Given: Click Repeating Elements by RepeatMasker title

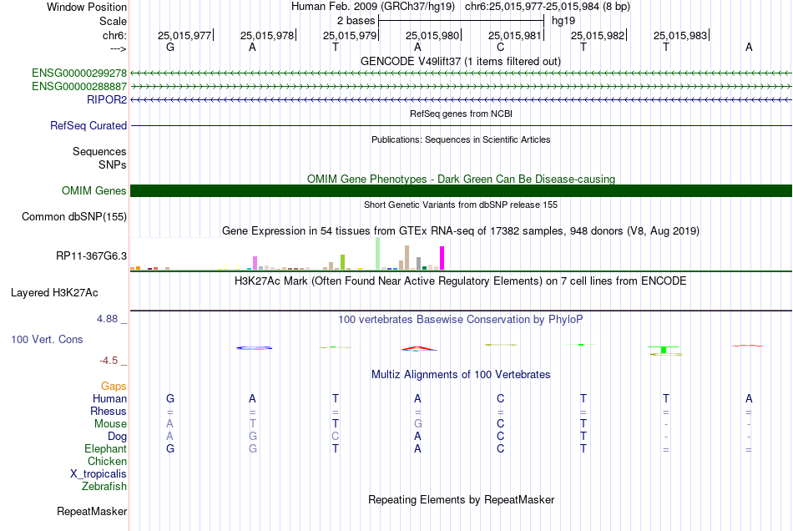Looking at the screenshot, I should (462, 500).
